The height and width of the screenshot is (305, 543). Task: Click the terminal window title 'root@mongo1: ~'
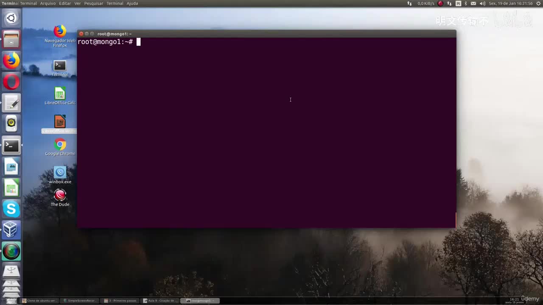coord(115,34)
